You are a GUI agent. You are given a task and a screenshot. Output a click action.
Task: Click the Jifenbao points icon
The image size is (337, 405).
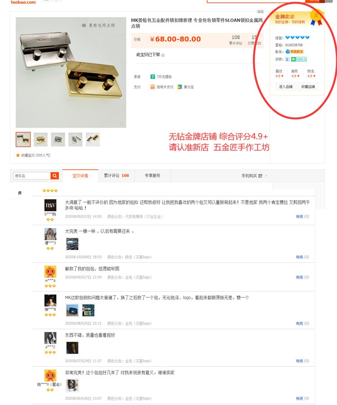click(x=180, y=87)
